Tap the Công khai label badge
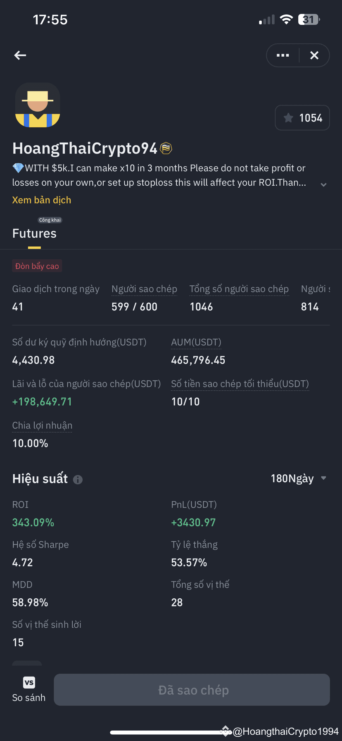This screenshot has width=342, height=741. 50,220
